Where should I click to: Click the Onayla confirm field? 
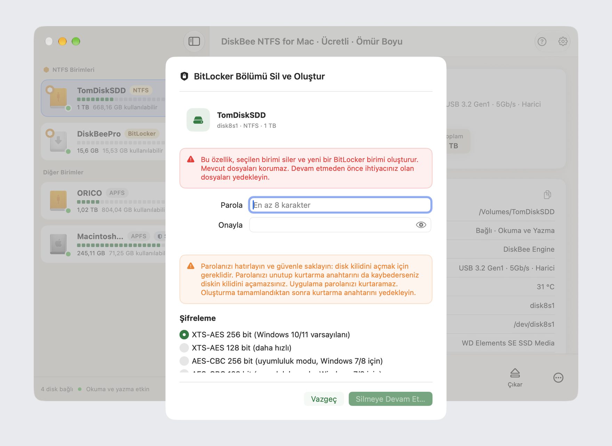click(x=340, y=225)
